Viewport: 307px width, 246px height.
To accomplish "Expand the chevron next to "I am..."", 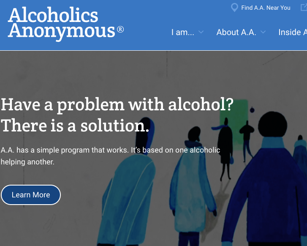I will pyautogui.click(x=201, y=32).
